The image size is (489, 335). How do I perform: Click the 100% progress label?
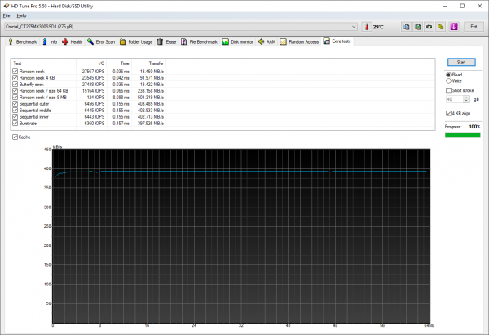tap(474, 127)
